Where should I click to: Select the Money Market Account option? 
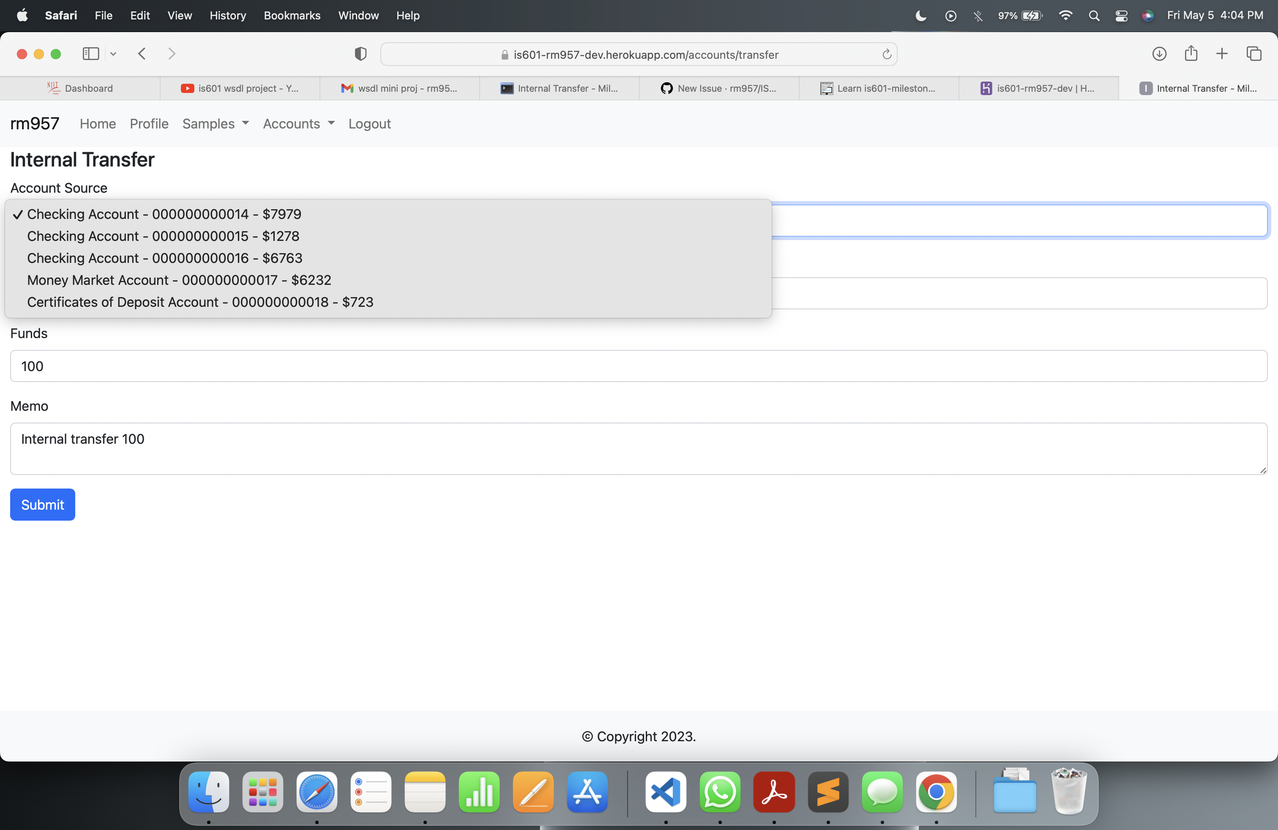coord(179,280)
